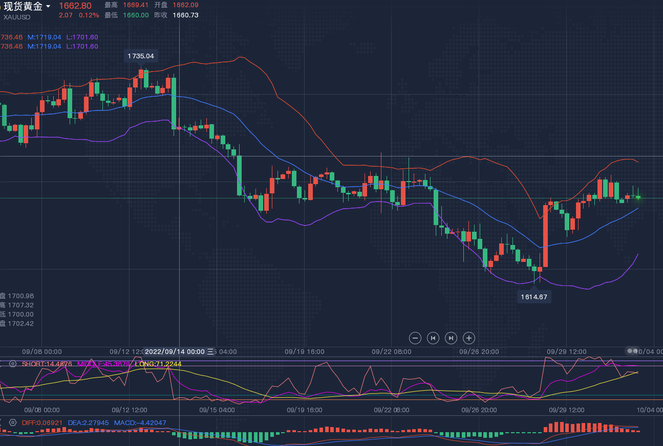Toggle the SHORT line legend label
This screenshot has height=446, width=663.
pyautogui.click(x=47, y=364)
